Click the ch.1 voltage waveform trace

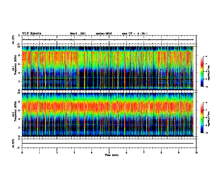click(x=107, y=40)
